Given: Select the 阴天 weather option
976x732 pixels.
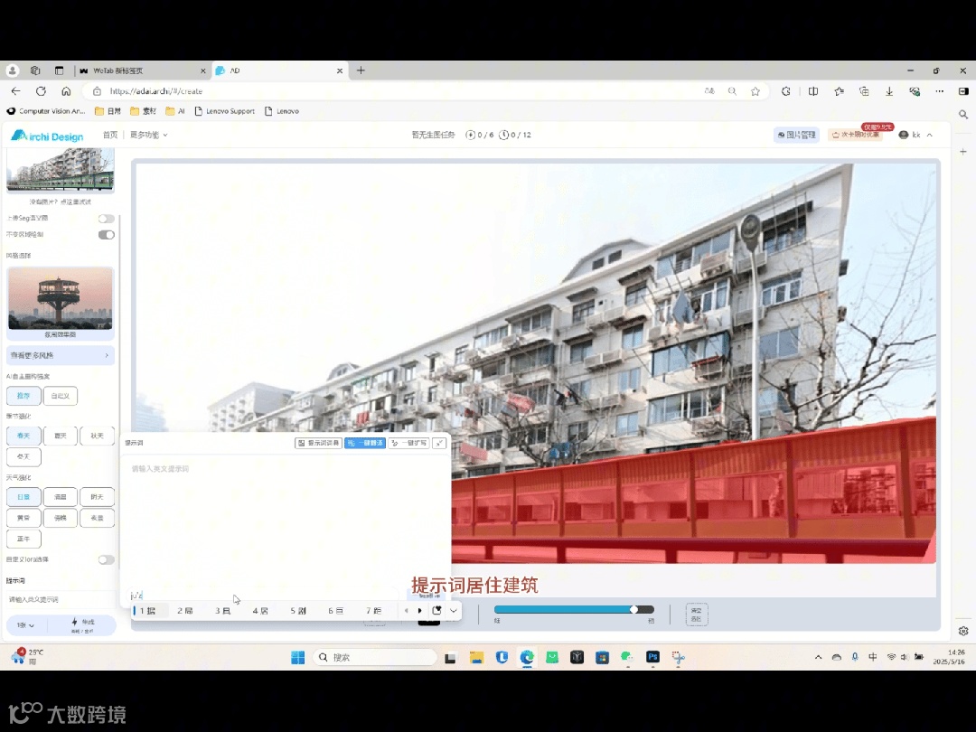Looking at the screenshot, I should pos(97,497).
